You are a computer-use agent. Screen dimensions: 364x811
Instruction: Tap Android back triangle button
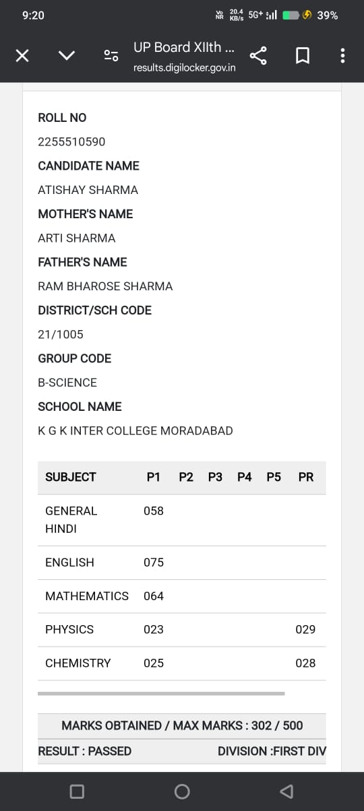tap(286, 791)
